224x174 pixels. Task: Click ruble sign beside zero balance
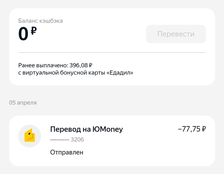click(x=34, y=31)
